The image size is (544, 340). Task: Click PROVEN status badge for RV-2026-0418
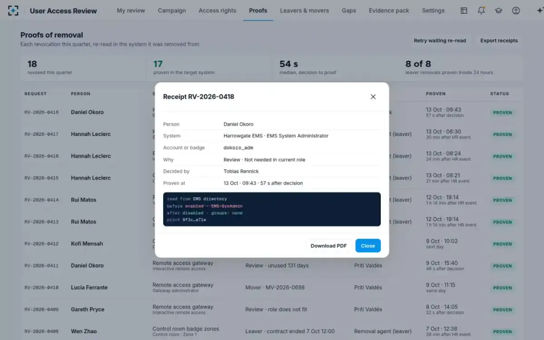click(503, 112)
